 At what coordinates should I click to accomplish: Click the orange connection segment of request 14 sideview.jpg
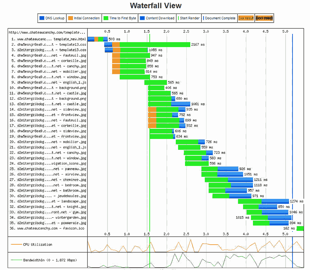pyautogui.click(x=152, y=109)
